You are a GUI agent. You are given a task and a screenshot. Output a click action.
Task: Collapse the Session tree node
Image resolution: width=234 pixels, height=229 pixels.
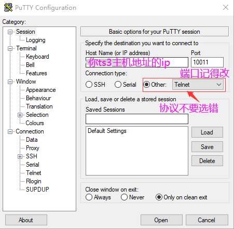[x=10, y=32]
